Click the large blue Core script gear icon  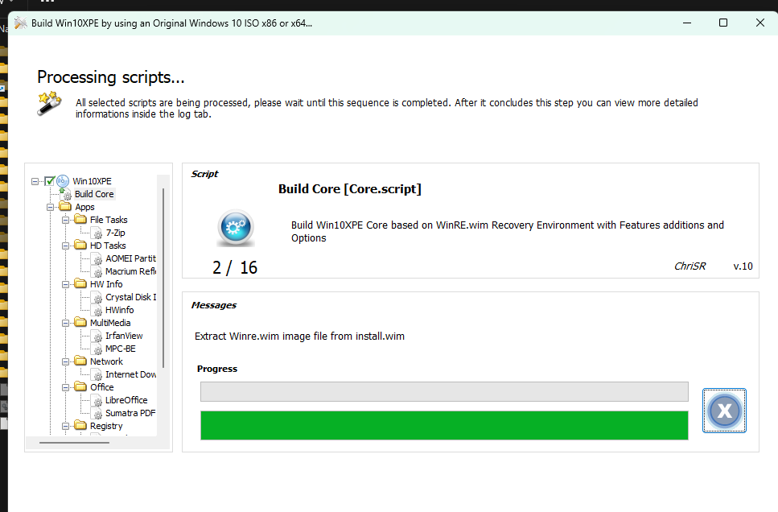coord(236,228)
